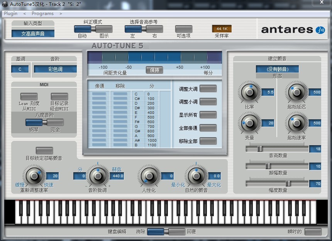Image resolution: width=332 pixels, height=241 pixels.
Task: Click the 人性化 humanize knob
Action: point(149,176)
